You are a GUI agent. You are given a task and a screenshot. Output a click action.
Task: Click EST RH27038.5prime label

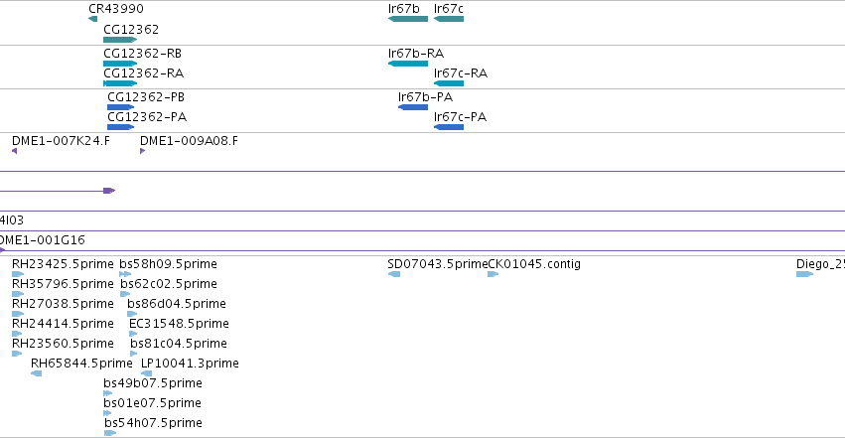click(63, 304)
